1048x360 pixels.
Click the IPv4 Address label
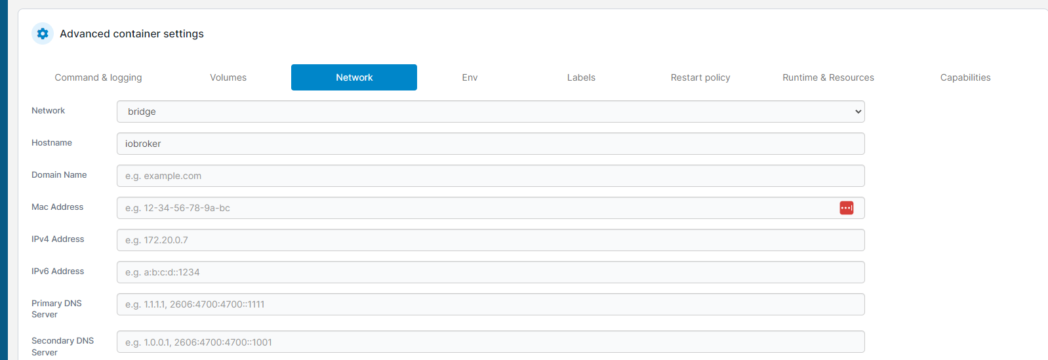tap(58, 239)
